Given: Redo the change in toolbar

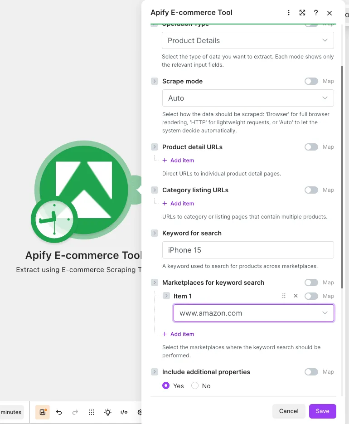Looking at the screenshot, I should [x=75, y=412].
